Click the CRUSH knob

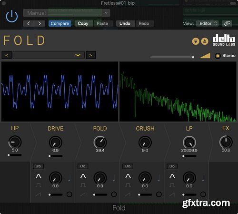[x=145, y=143]
